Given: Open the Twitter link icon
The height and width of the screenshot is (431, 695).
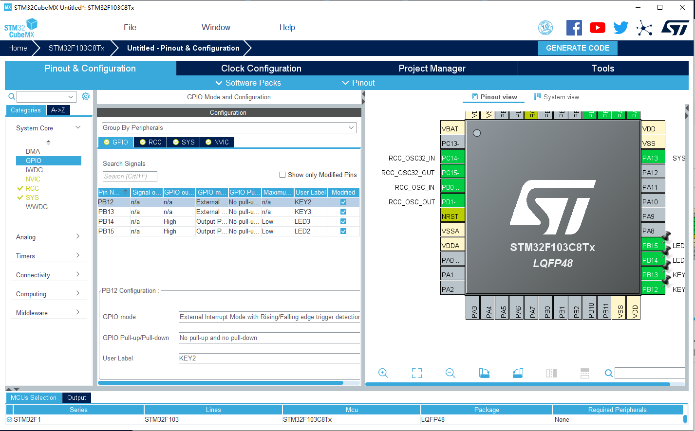Looking at the screenshot, I should tap(621, 28).
